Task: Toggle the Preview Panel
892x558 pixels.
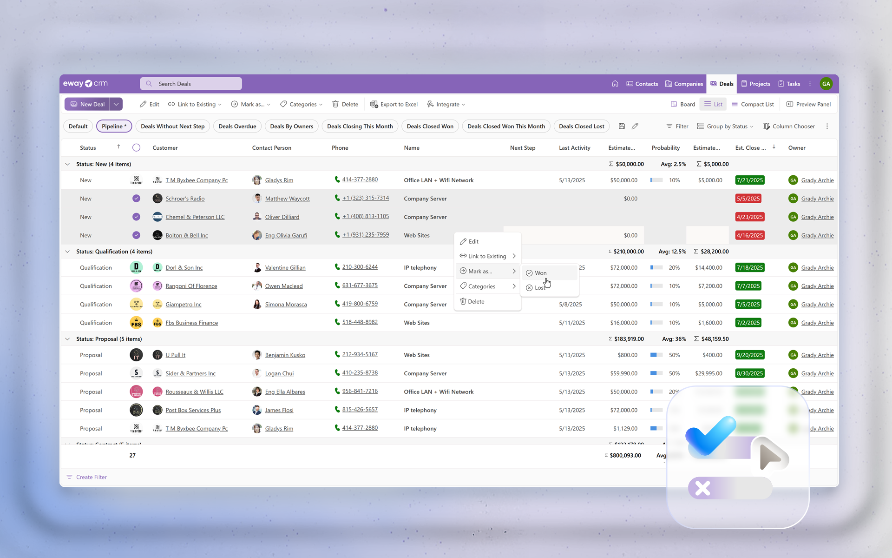Action: pyautogui.click(x=808, y=104)
